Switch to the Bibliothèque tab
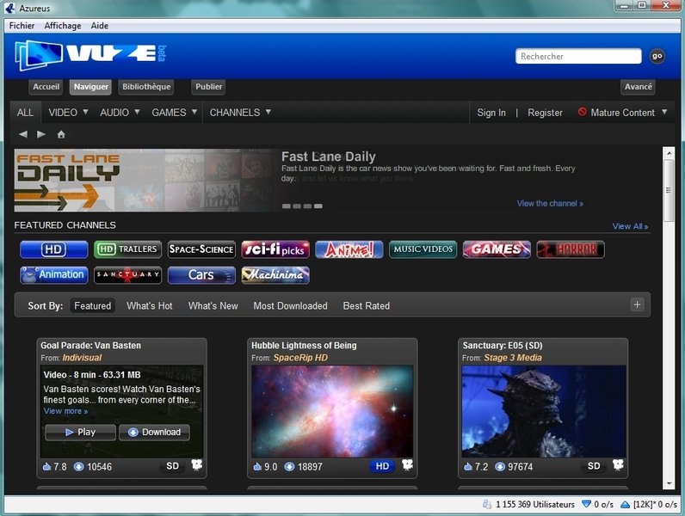The height and width of the screenshot is (516, 685). pyautogui.click(x=146, y=87)
